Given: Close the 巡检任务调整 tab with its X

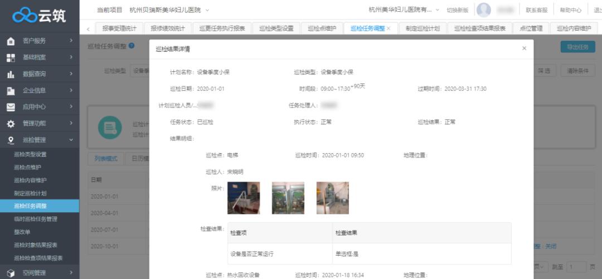Looking at the screenshot, I should [389, 28].
